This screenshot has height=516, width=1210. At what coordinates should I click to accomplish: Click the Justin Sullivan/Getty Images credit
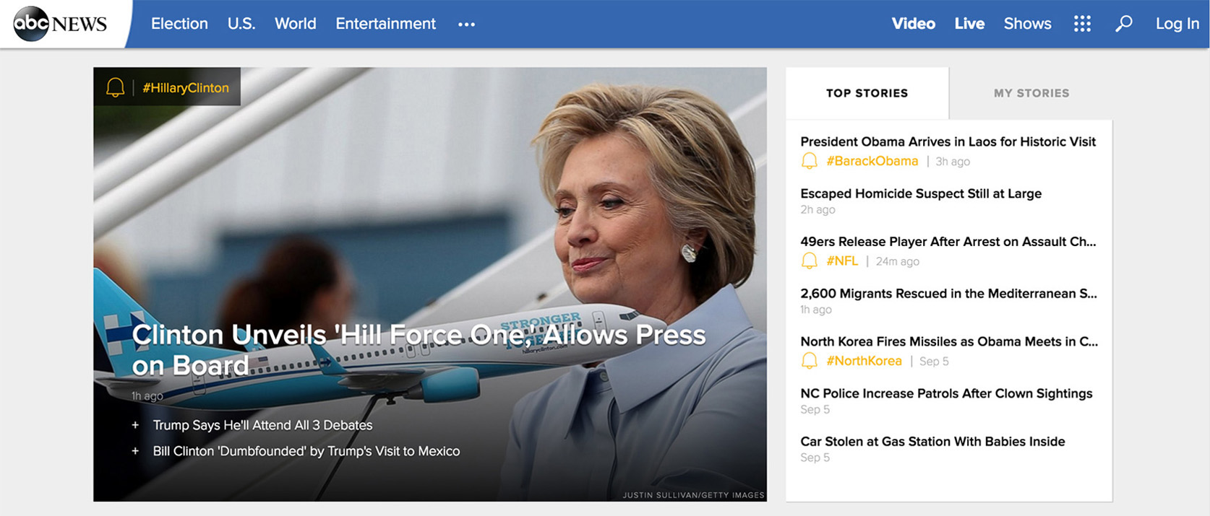point(693,495)
